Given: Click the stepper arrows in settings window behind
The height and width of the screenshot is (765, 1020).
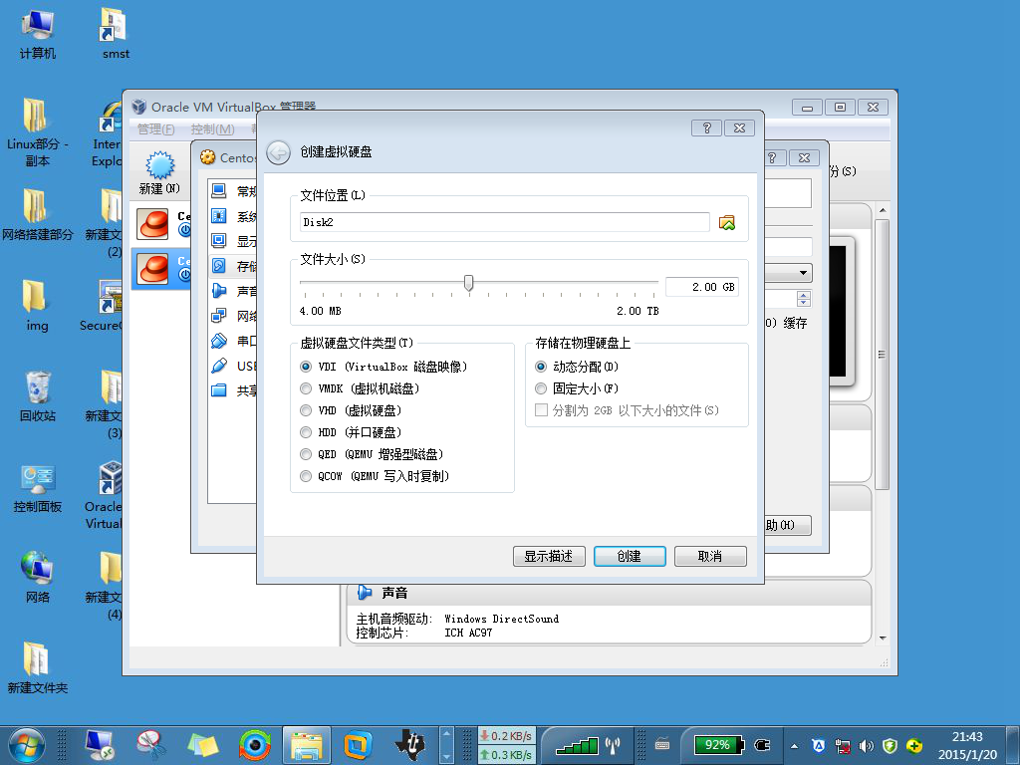Looking at the screenshot, I should (x=804, y=299).
